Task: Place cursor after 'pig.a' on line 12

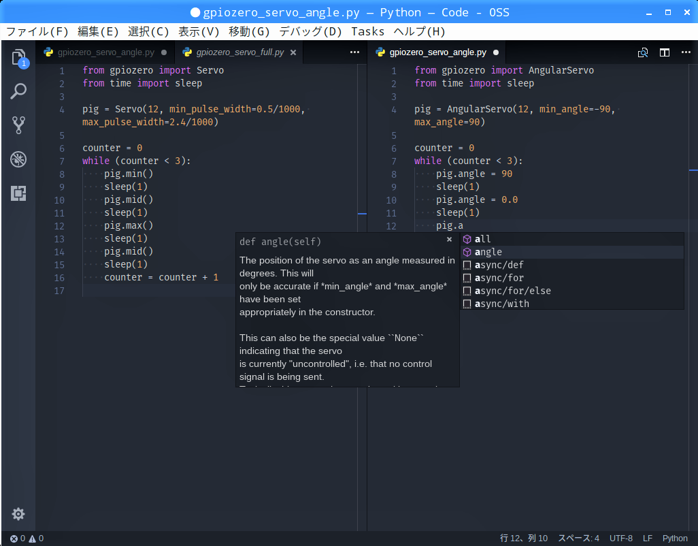Action: point(463,225)
